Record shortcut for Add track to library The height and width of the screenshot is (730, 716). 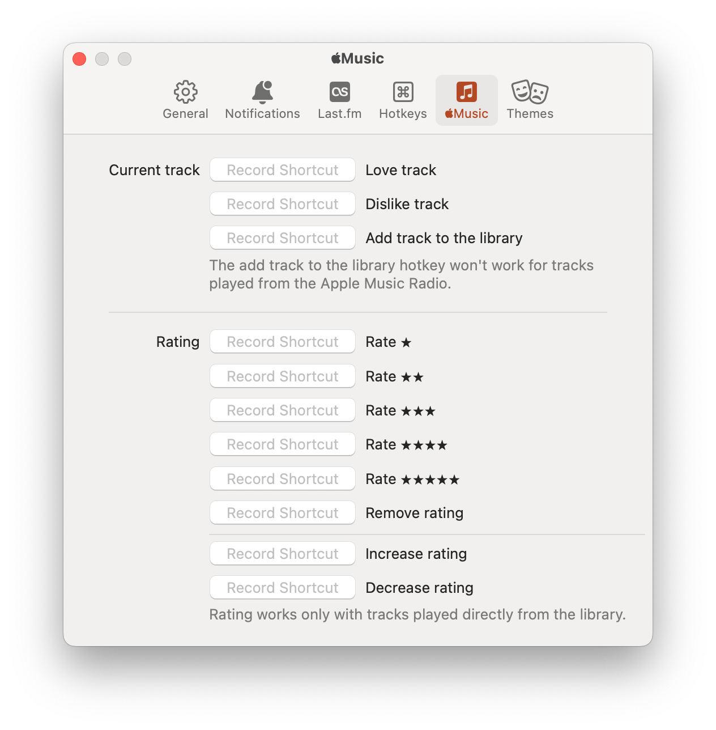pos(283,238)
